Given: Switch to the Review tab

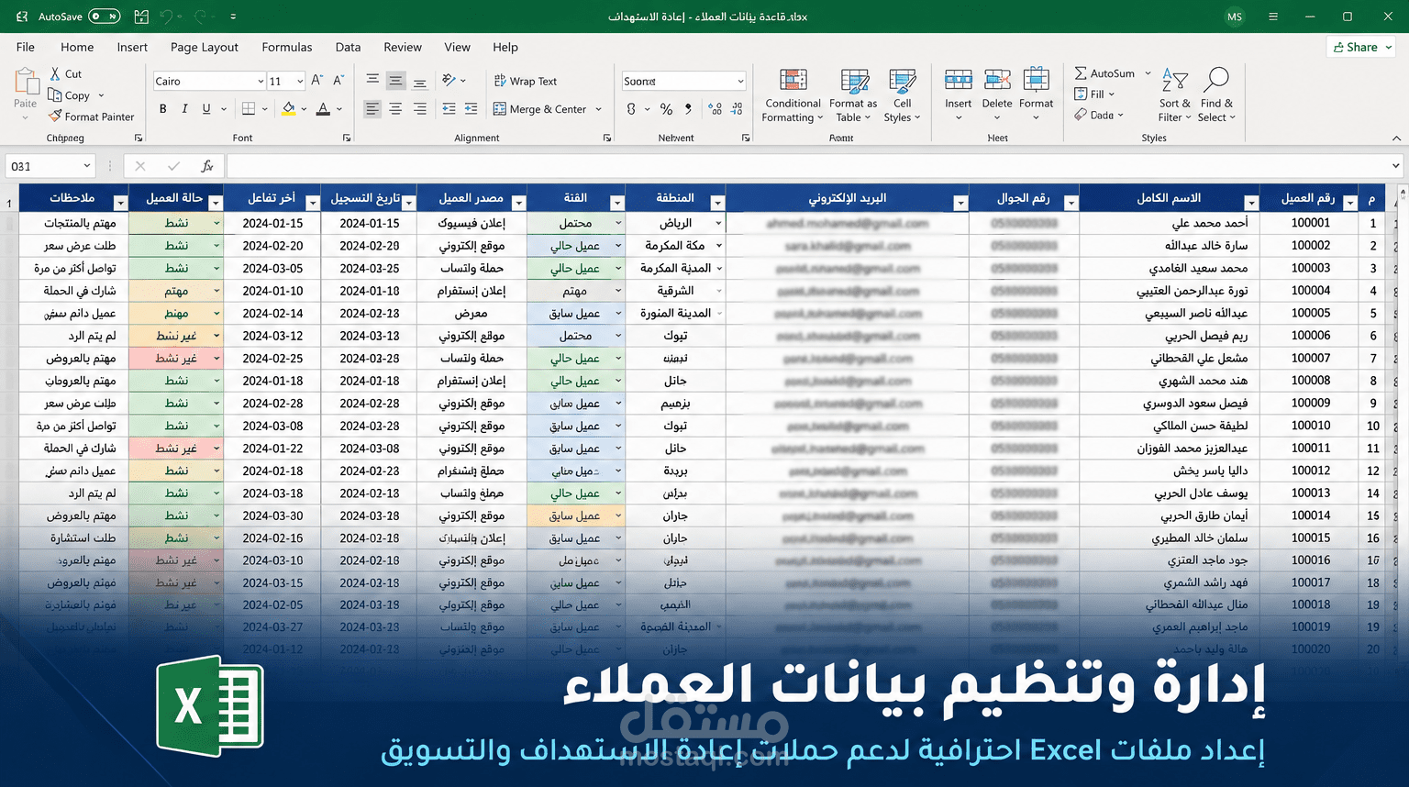Looking at the screenshot, I should 403,47.
